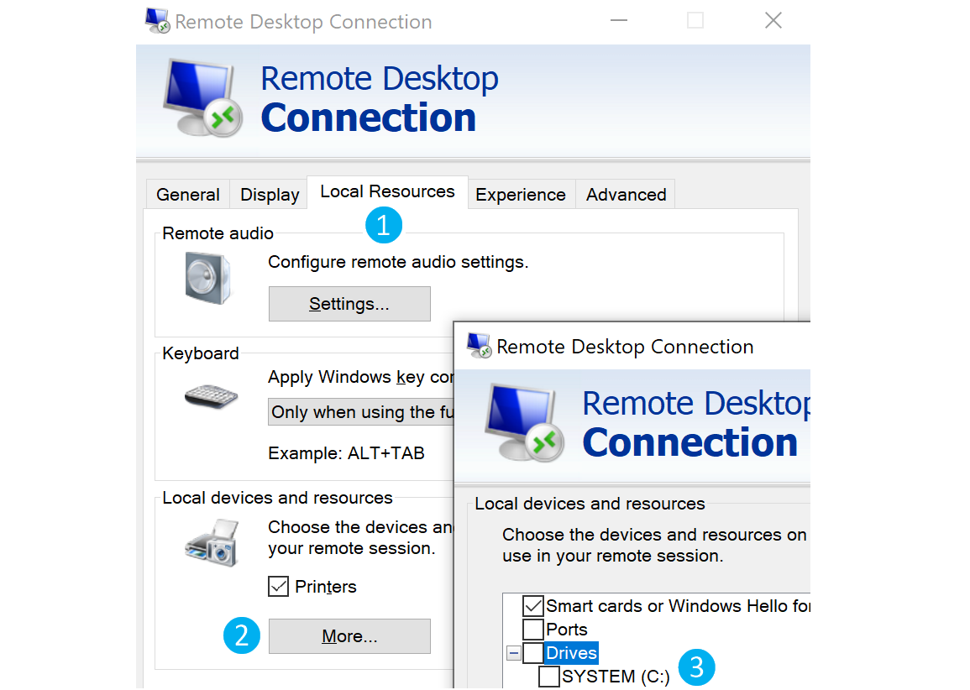Click the More... button

(x=349, y=636)
